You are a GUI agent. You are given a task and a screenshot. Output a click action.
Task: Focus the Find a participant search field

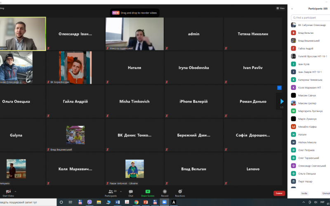click(311, 18)
